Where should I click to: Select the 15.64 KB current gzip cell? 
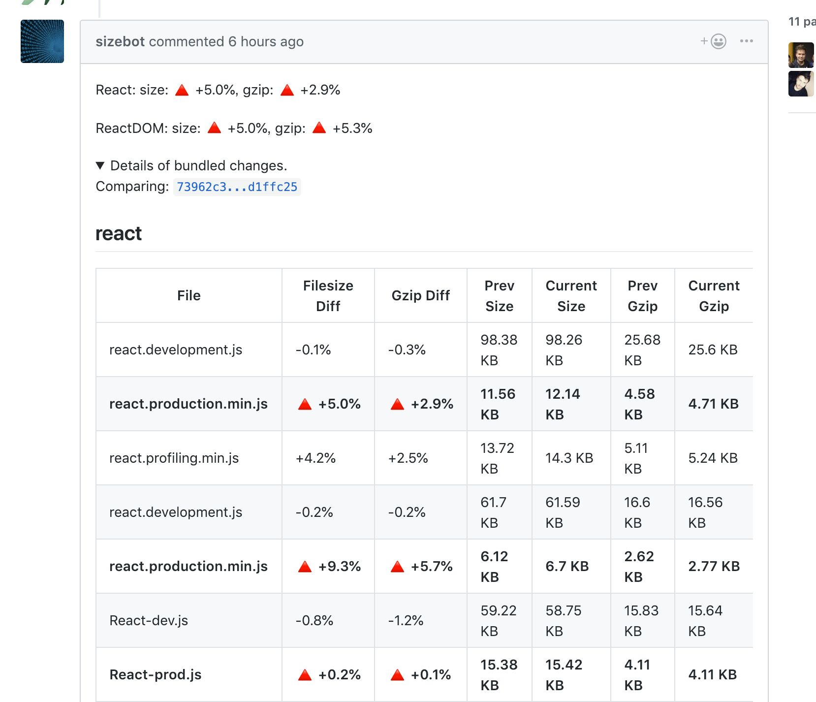coord(714,620)
